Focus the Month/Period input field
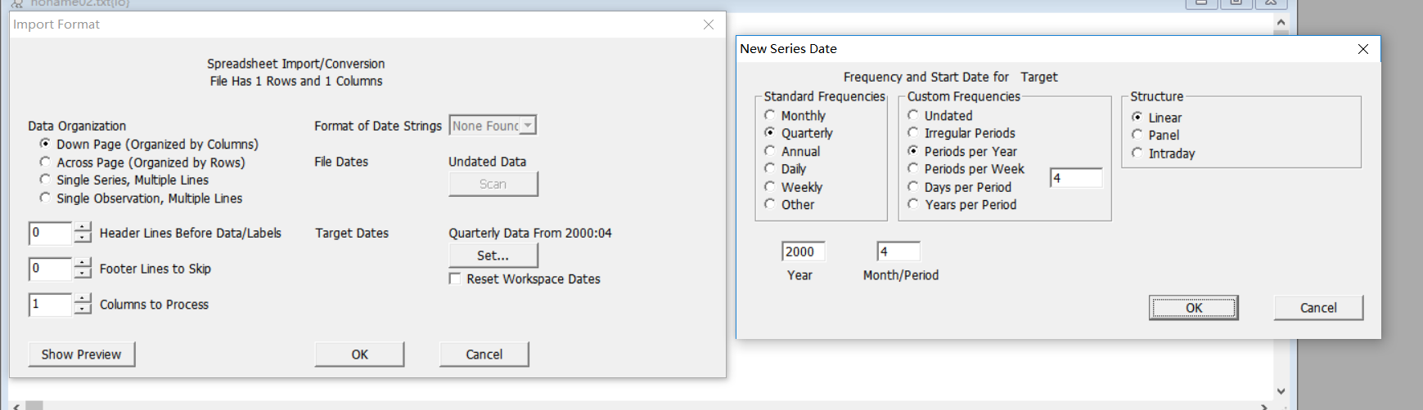This screenshot has width=1423, height=410. [x=898, y=252]
